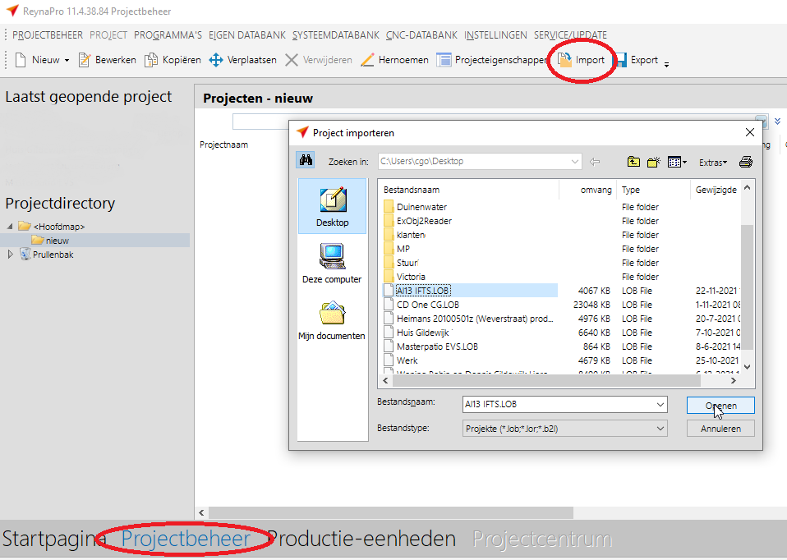Click the Bewerken edit icon
The height and width of the screenshot is (560, 787).
click(84, 60)
